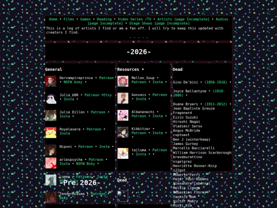Click tailuma avatar thumbnail
Image resolution: width=277 pixels, height=208 pixels.
click(x=123, y=154)
